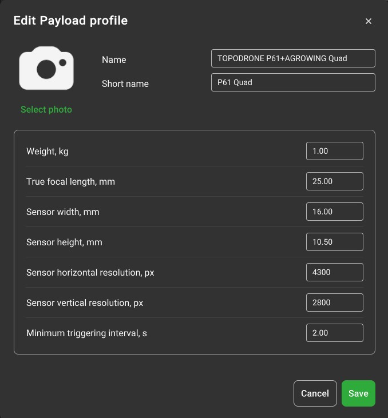The image size is (388, 418).
Task: Click the Sensor height, mm label
Action: tap(64, 242)
